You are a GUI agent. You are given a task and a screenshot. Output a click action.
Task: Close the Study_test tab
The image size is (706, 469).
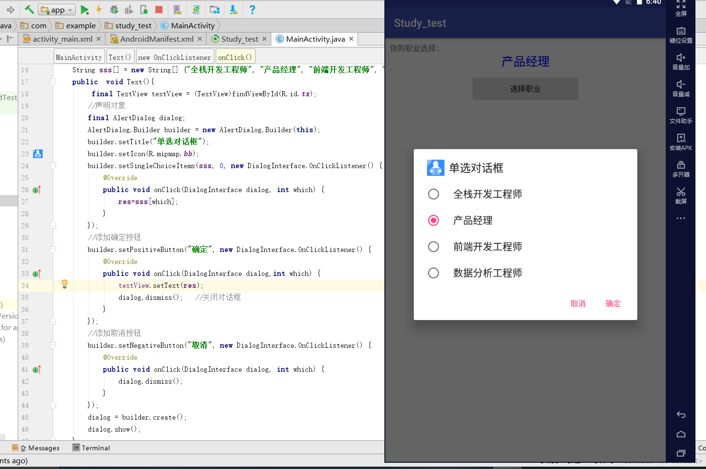[x=265, y=39]
